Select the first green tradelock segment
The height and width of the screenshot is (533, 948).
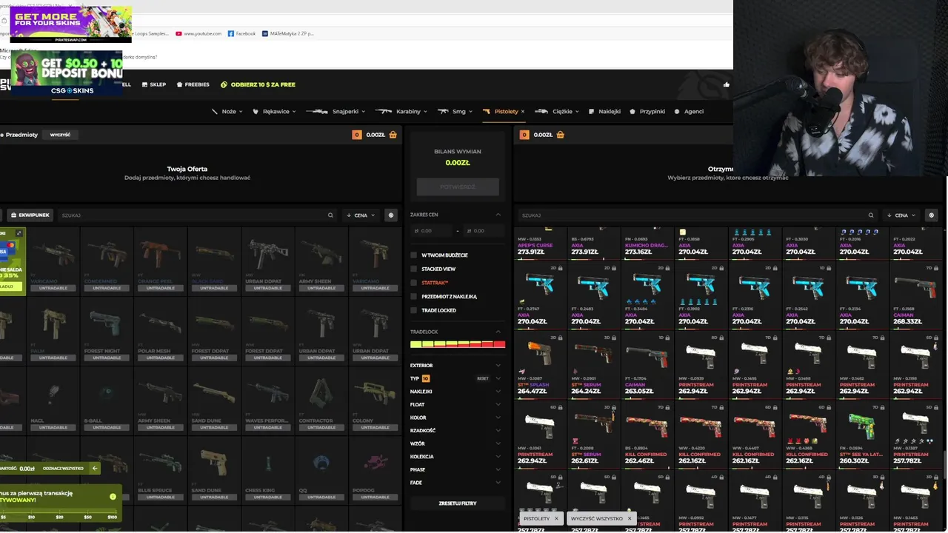(x=416, y=344)
